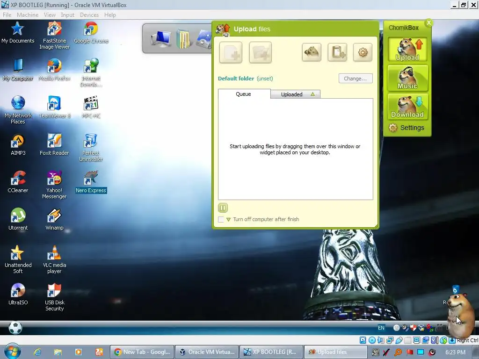The height and width of the screenshot is (359, 479).
Task: Select Perfect Uninstaller shortcut
Action: click(91, 148)
